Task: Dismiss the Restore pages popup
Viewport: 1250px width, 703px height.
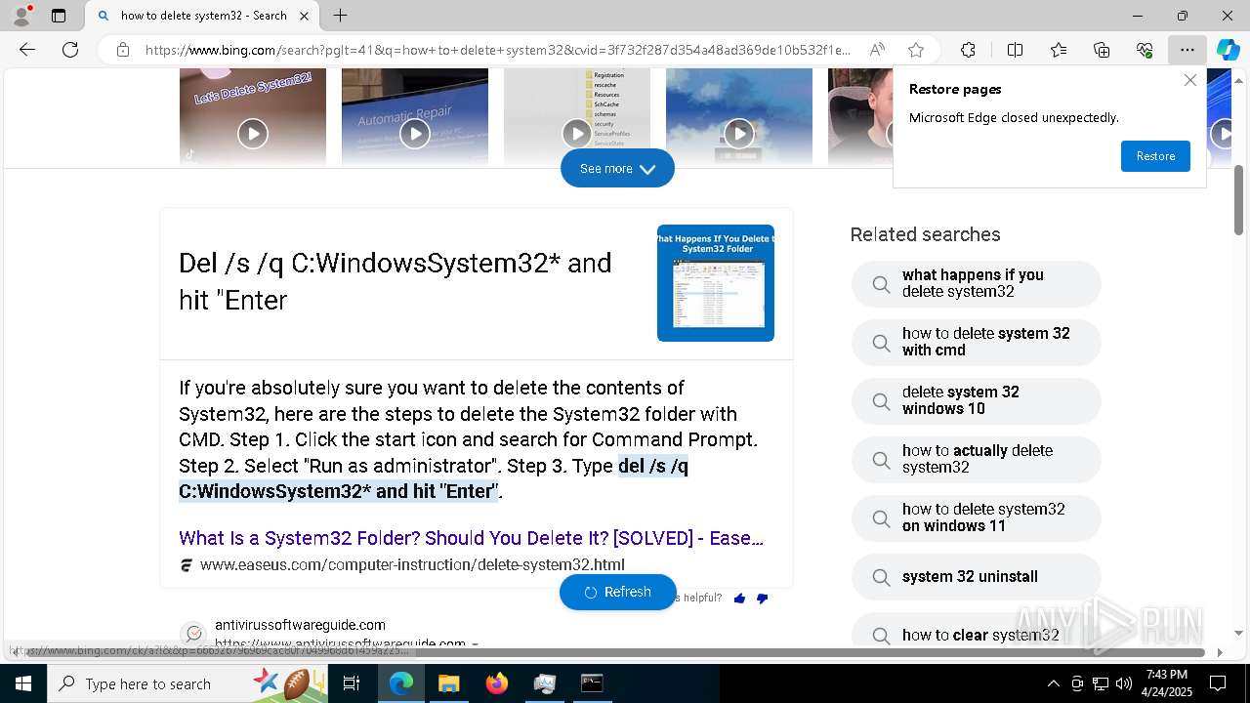Action: click(1189, 80)
